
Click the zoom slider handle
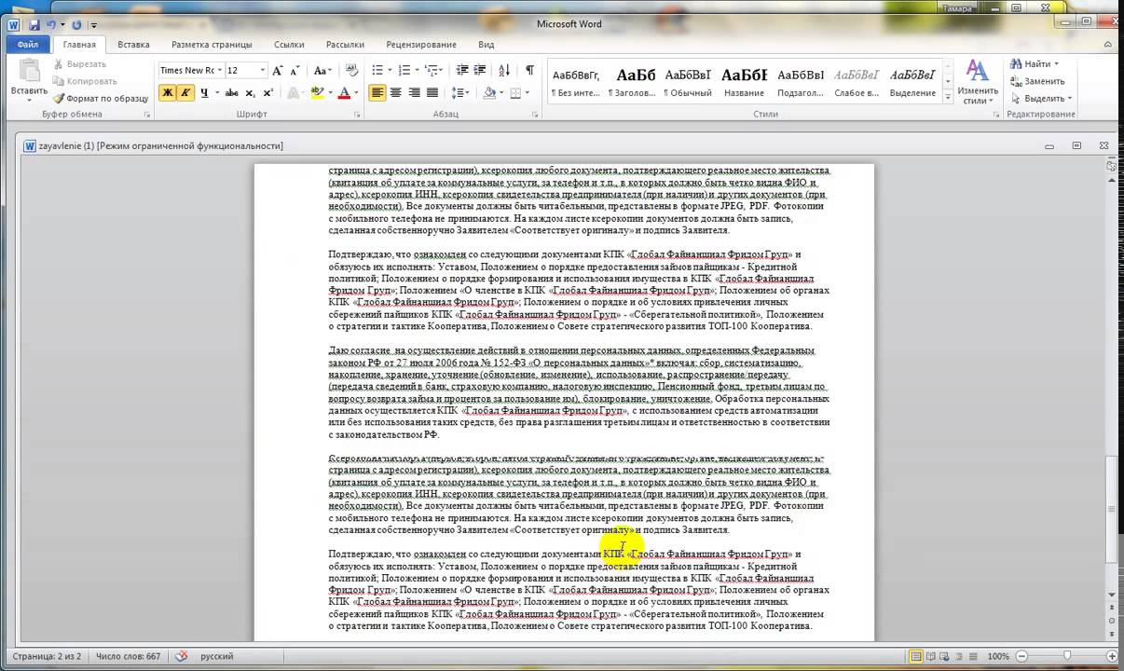[1066, 656]
